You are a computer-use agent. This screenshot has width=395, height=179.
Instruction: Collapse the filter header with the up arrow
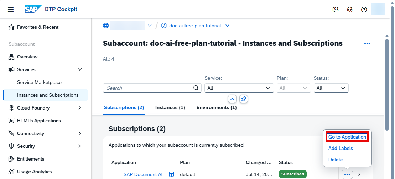232,99
